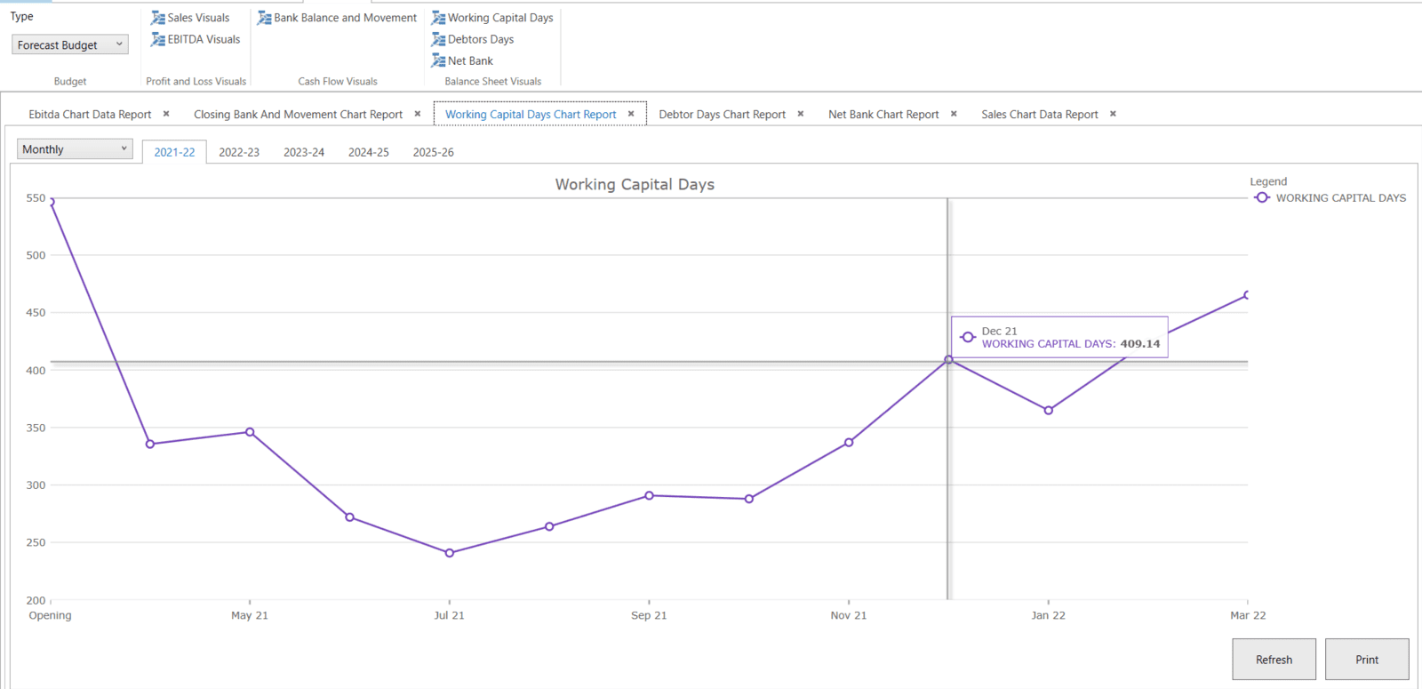
Task: Close the Ebitda Chart Data Report tab
Action: pyautogui.click(x=166, y=114)
